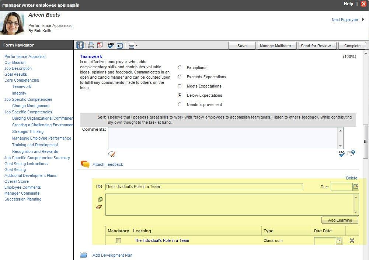The width and height of the screenshot is (369, 260).
Task: Click the printer icon in the toolbar
Action: point(91,45)
